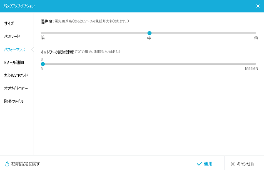264x170 pixels.
Task: Click network speed track at 1000MB end
Action: point(255,64)
